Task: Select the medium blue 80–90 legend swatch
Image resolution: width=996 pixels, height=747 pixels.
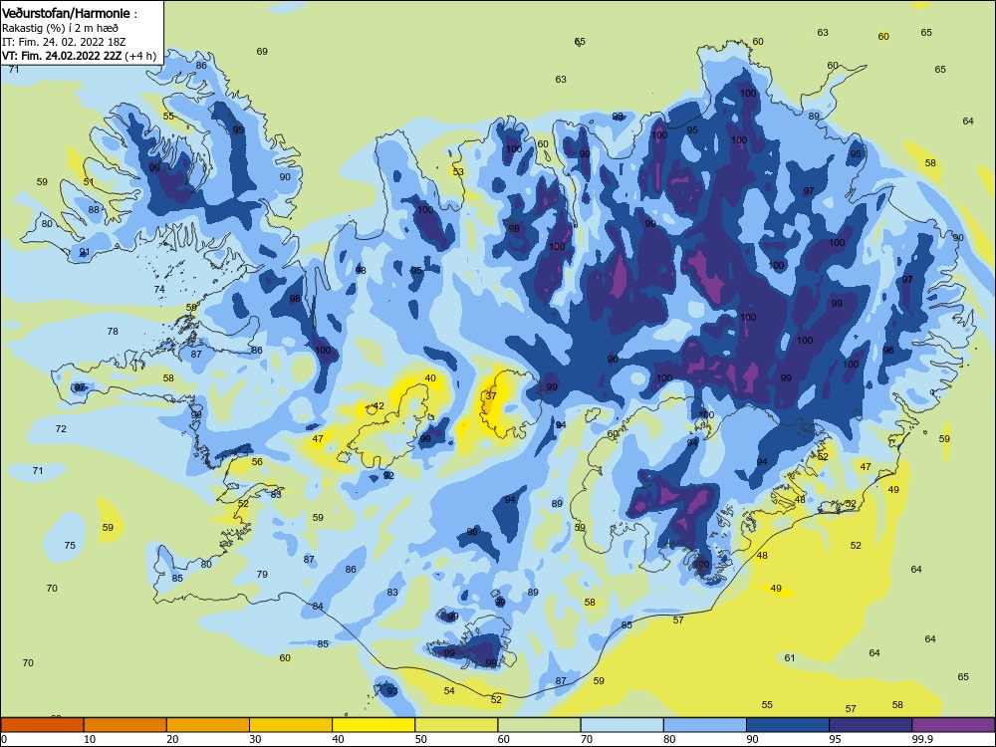Action: coord(705,725)
